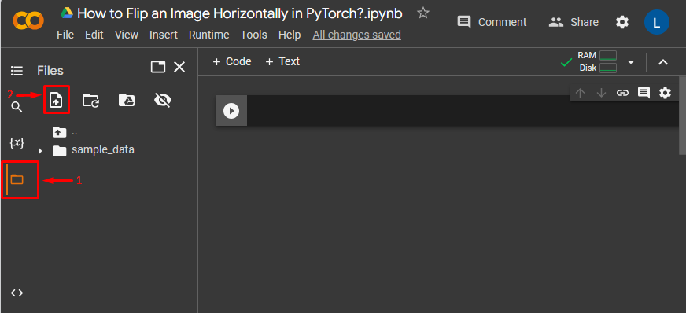Toggle the Files folder sidebar icon

[17, 179]
